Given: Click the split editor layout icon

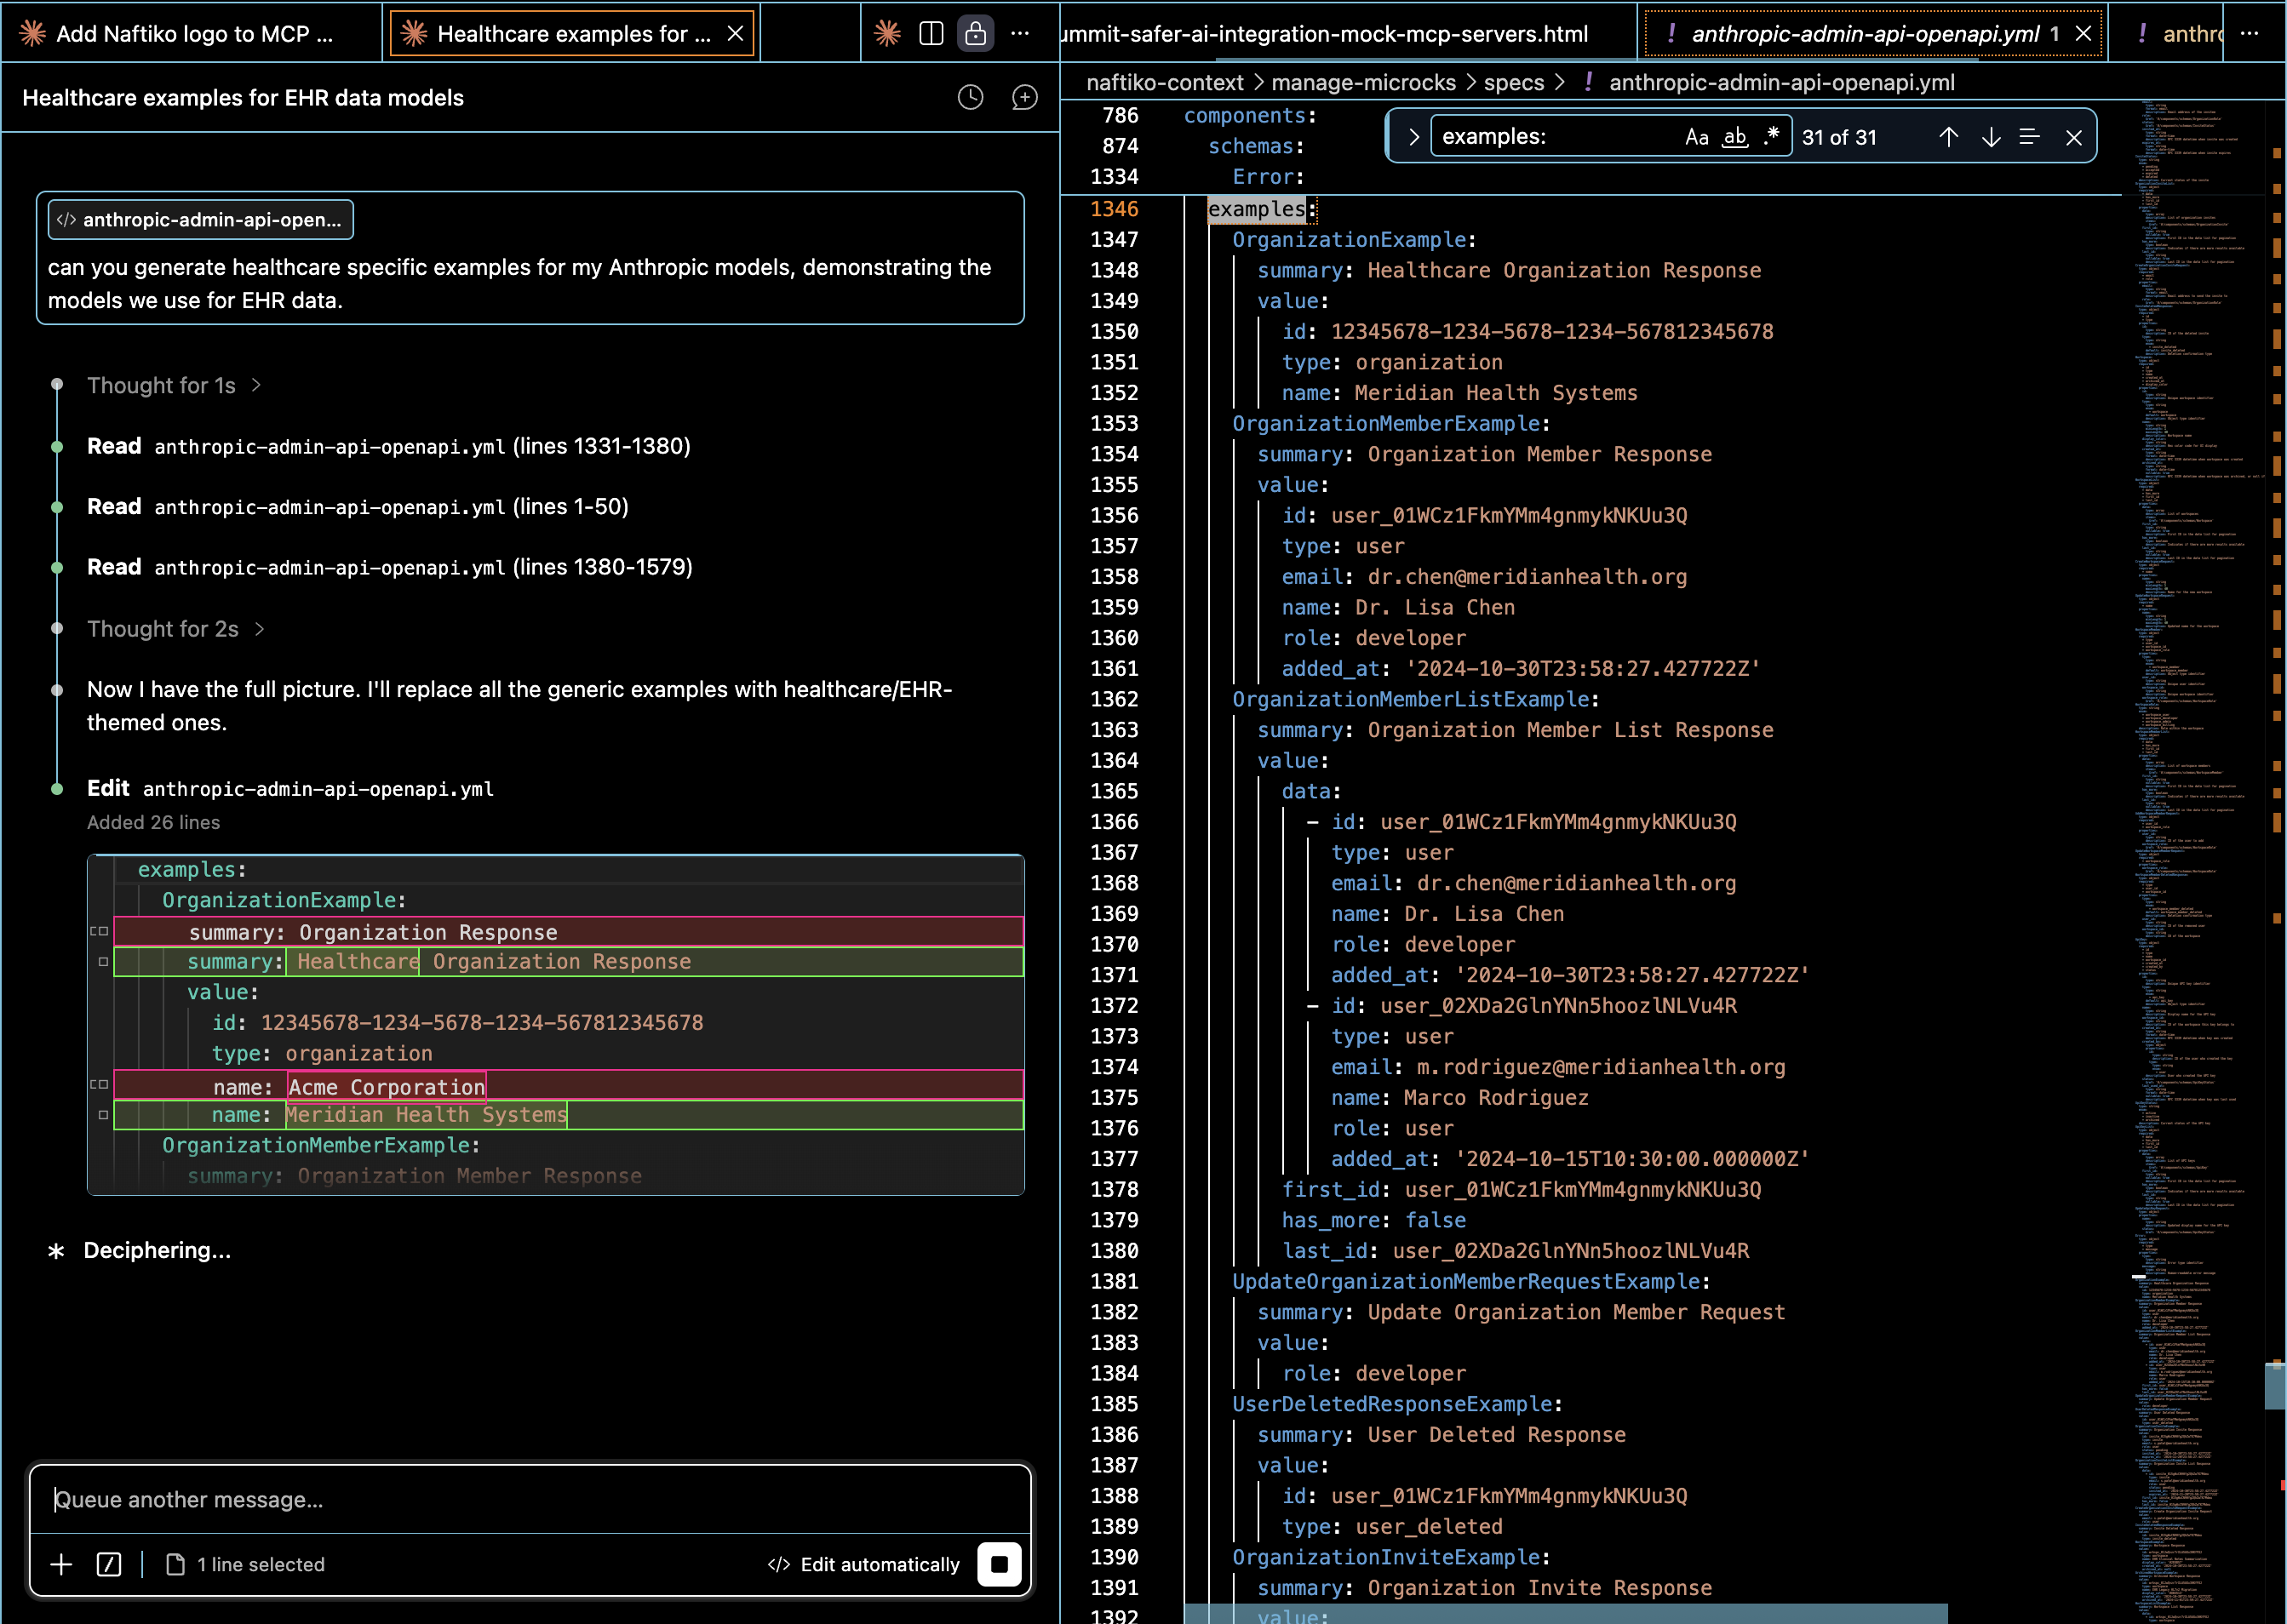Looking at the screenshot, I should click(931, 34).
